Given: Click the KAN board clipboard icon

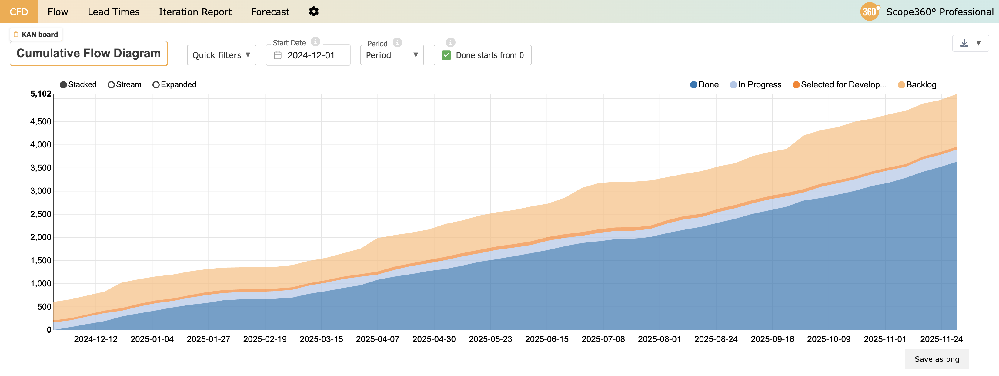Looking at the screenshot, I should [16, 35].
